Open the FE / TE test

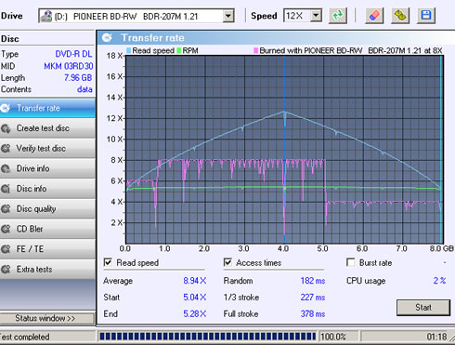pyautogui.click(x=47, y=249)
